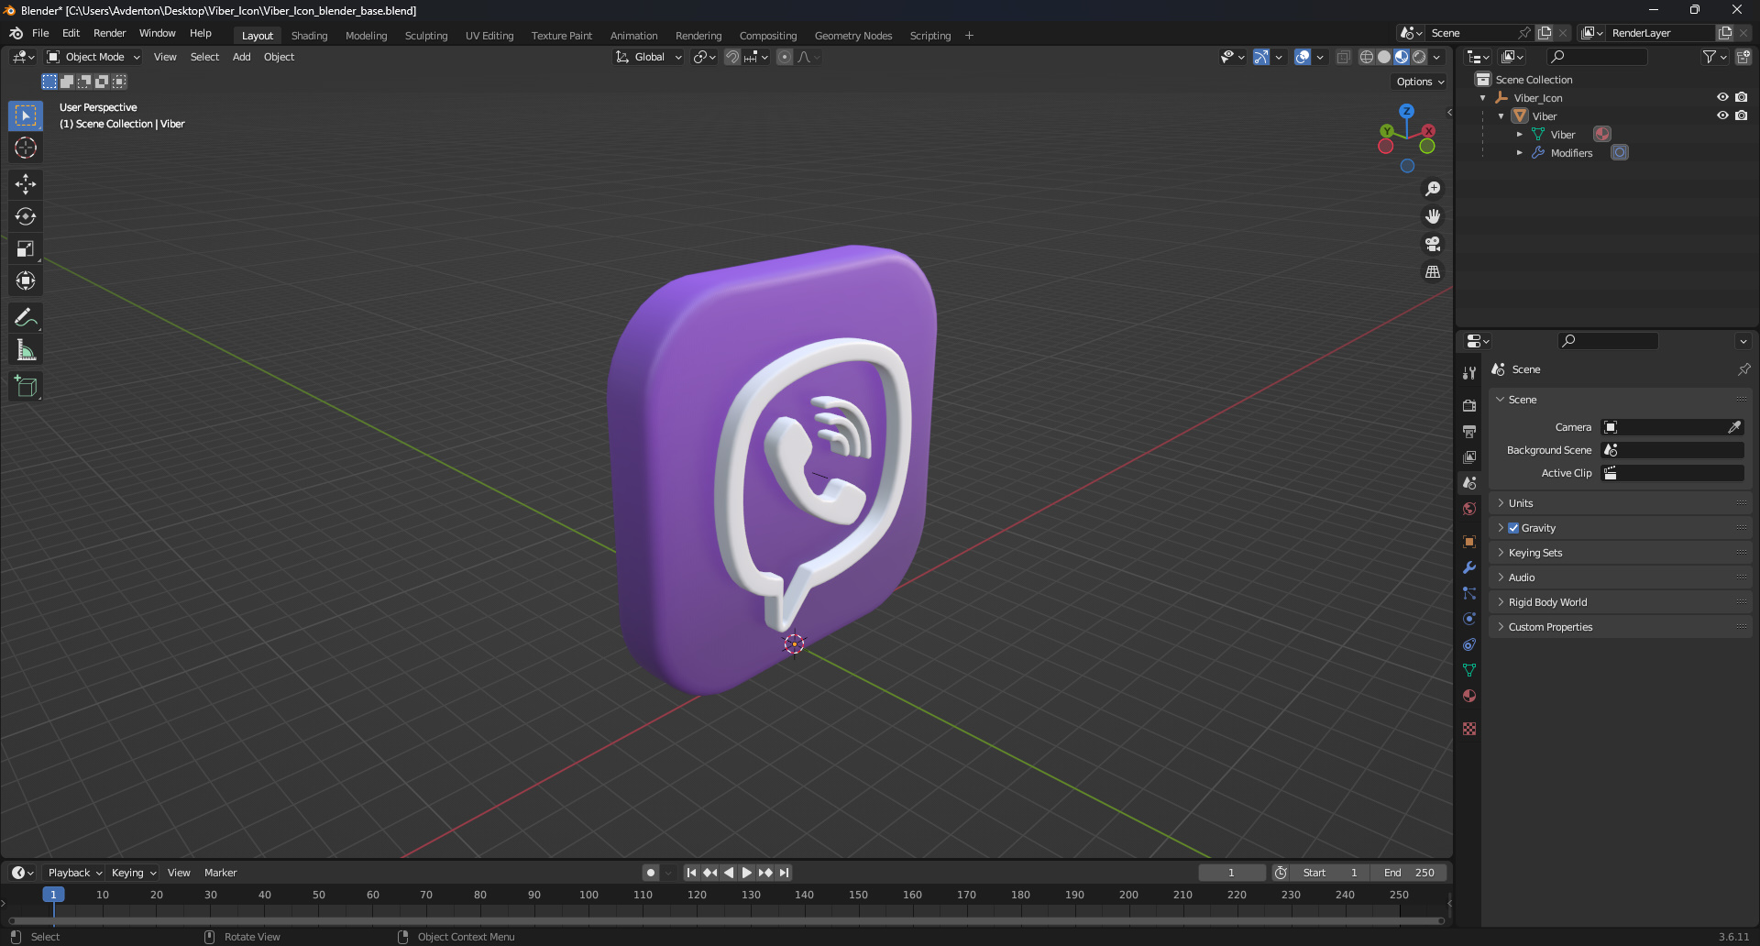This screenshot has width=1760, height=946.
Task: Open the Object Constraints properties tab
Action: (1469, 644)
